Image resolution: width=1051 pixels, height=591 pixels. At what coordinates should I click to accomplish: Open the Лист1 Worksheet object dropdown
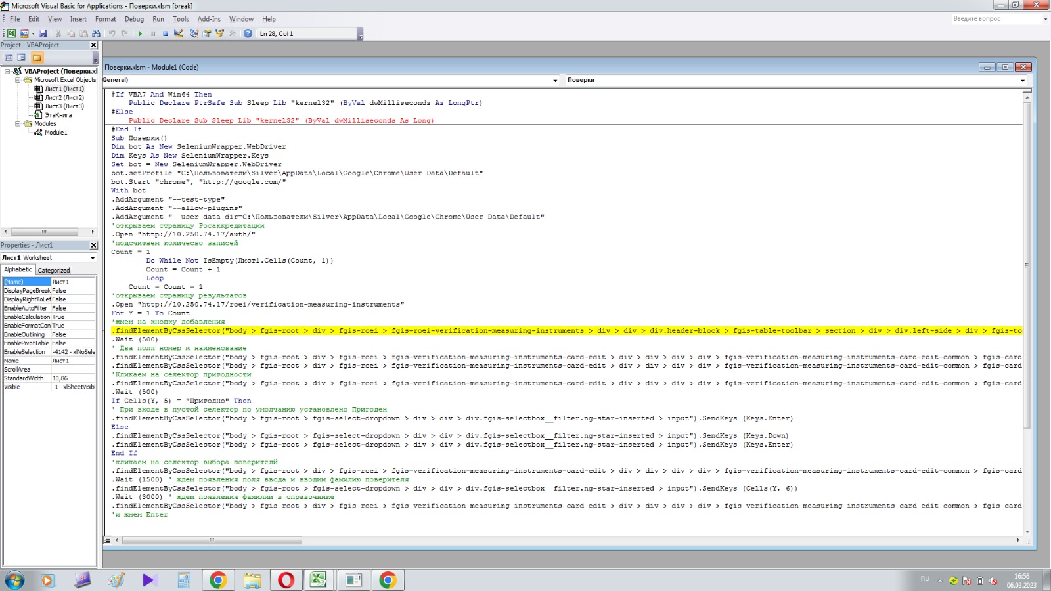pyautogui.click(x=92, y=258)
